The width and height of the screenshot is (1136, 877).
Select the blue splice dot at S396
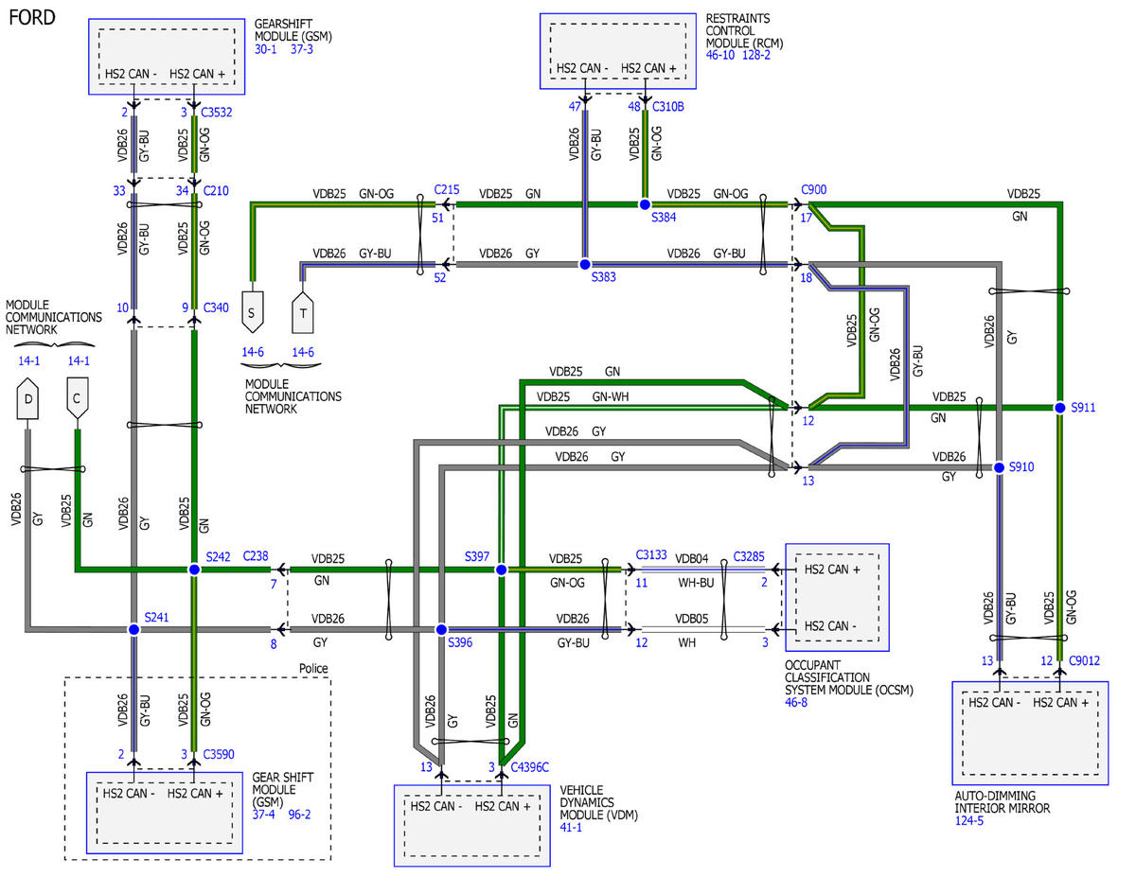(x=441, y=629)
